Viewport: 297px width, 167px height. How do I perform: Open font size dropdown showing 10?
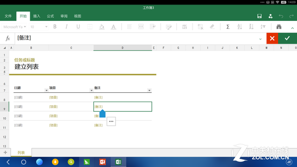coord(39,27)
